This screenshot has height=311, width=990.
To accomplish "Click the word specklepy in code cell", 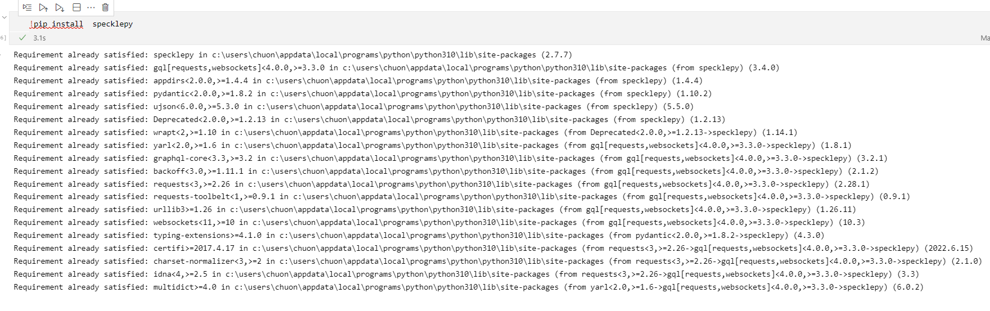I will 112,24.
